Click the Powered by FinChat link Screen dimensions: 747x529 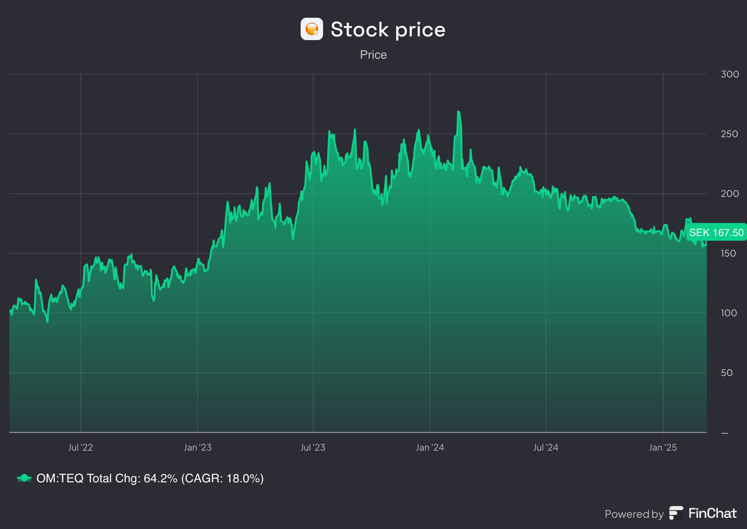[x=670, y=514]
